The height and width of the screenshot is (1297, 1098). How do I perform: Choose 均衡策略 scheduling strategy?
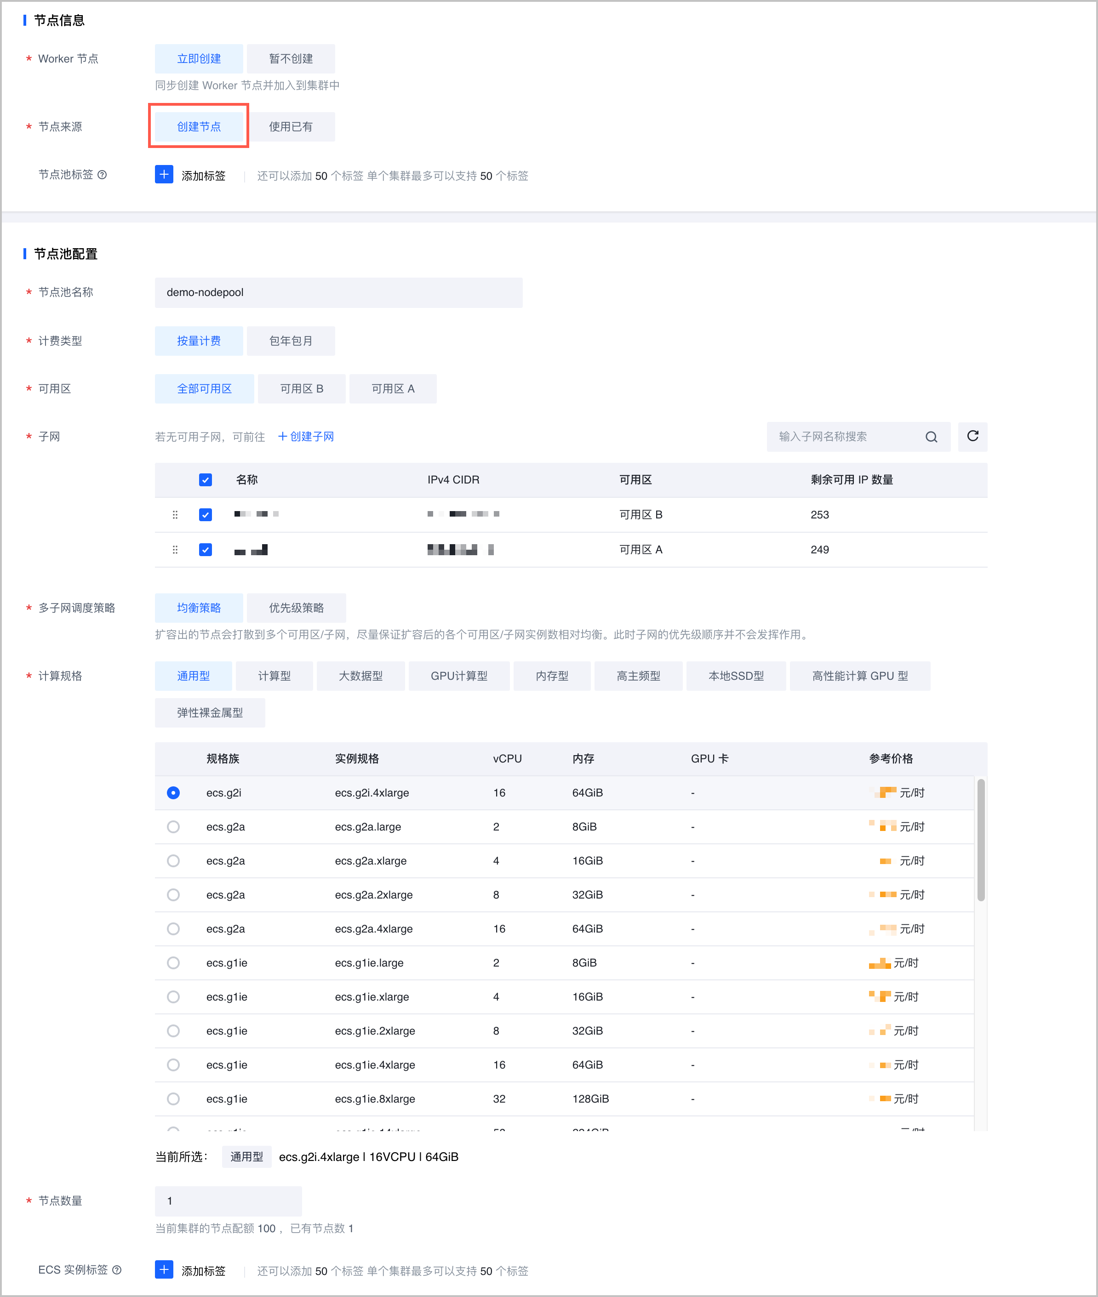coord(199,608)
